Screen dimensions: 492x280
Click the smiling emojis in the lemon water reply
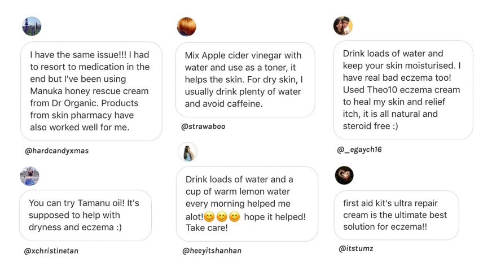(222, 217)
